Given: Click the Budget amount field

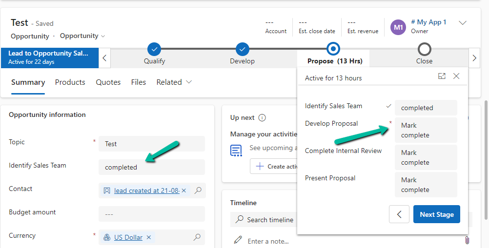Looking at the screenshot, I should tap(152, 214).
